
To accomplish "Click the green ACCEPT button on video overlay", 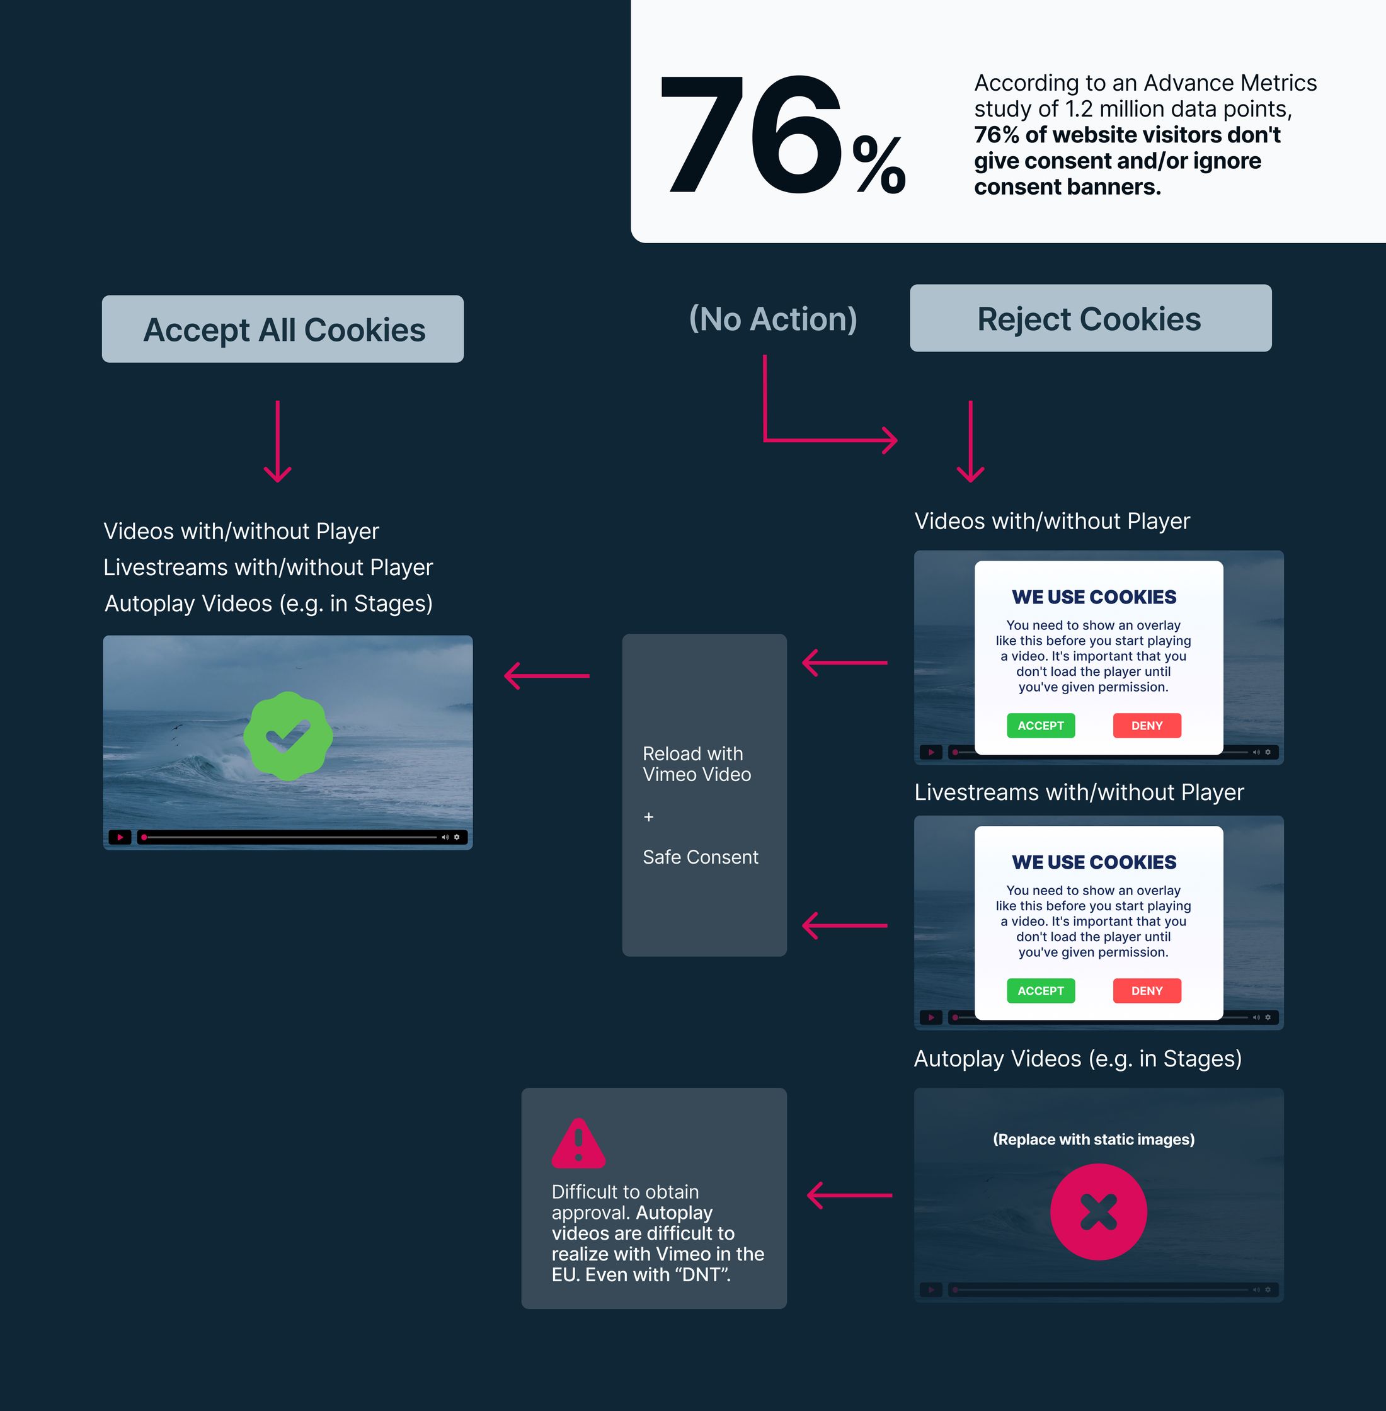I will tap(1042, 726).
